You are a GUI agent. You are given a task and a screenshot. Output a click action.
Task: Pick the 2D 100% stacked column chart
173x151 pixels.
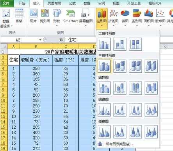[135, 44]
